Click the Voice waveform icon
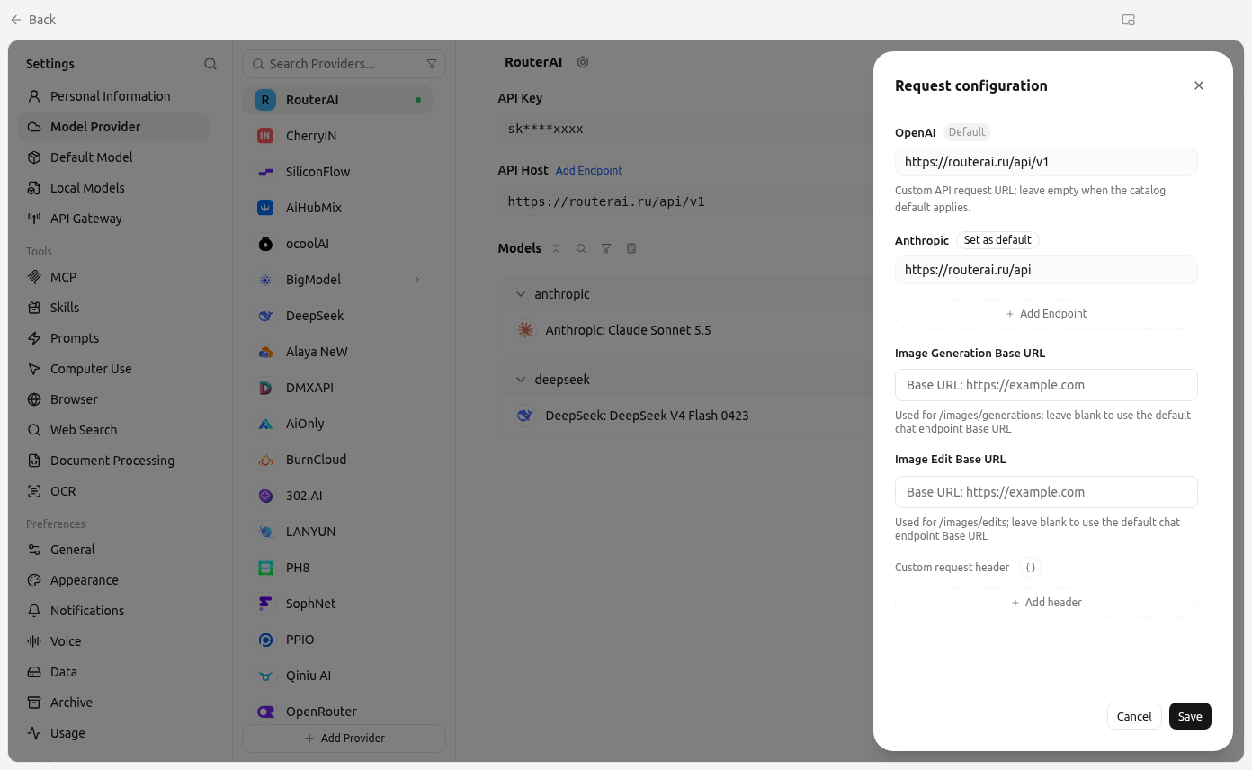The width and height of the screenshot is (1252, 770). (x=34, y=641)
